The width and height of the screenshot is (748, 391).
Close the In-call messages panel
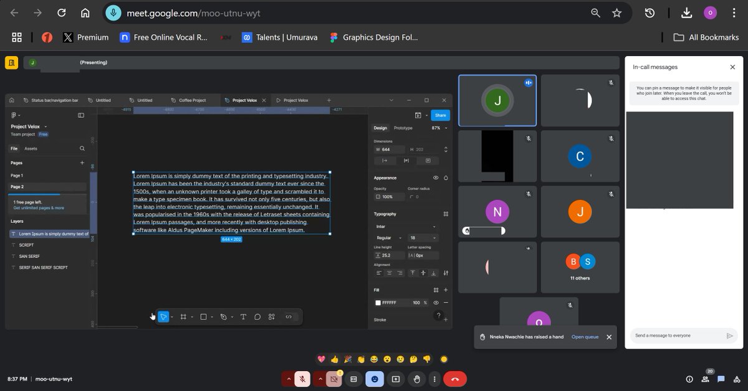(732, 67)
